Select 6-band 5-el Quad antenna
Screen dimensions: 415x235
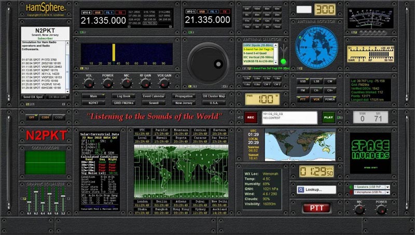pos(258,53)
